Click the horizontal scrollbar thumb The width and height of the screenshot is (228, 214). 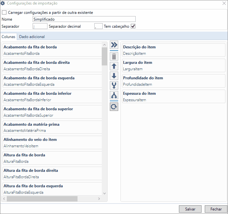[42, 199]
